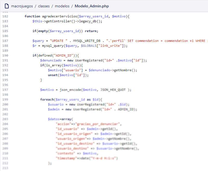Select line number 182
This screenshot has height=171, width=208.
5,16
